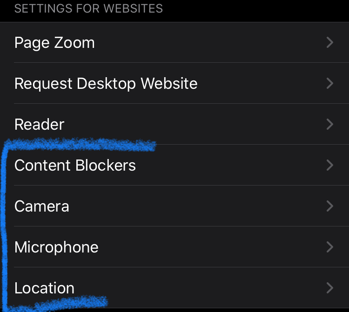Image resolution: width=349 pixels, height=312 pixels.
Task: Click the Content Blockers disclosure chevron
Action: [x=330, y=166]
